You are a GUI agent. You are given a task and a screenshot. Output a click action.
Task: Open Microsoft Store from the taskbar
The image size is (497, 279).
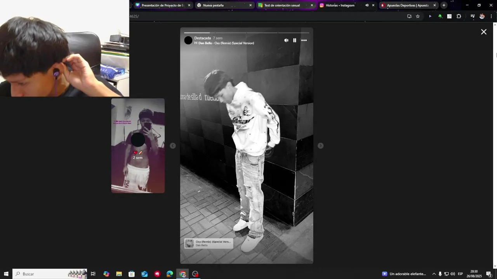point(132,274)
